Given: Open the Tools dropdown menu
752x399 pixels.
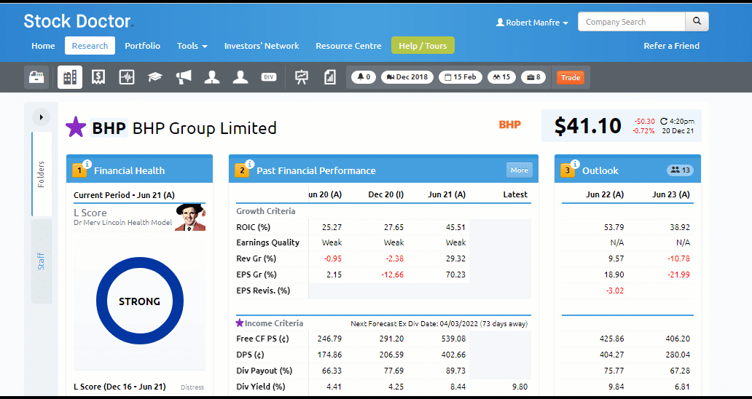Looking at the screenshot, I should (x=192, y=46).
